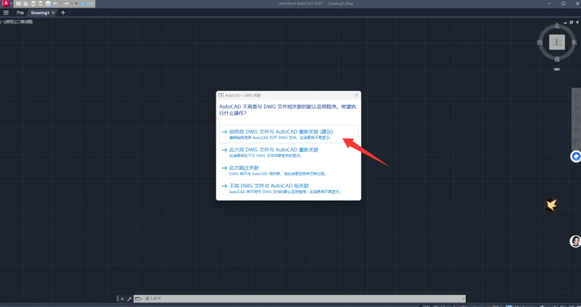
Task: Click the Plot printer icon
Action: (48, 3)
